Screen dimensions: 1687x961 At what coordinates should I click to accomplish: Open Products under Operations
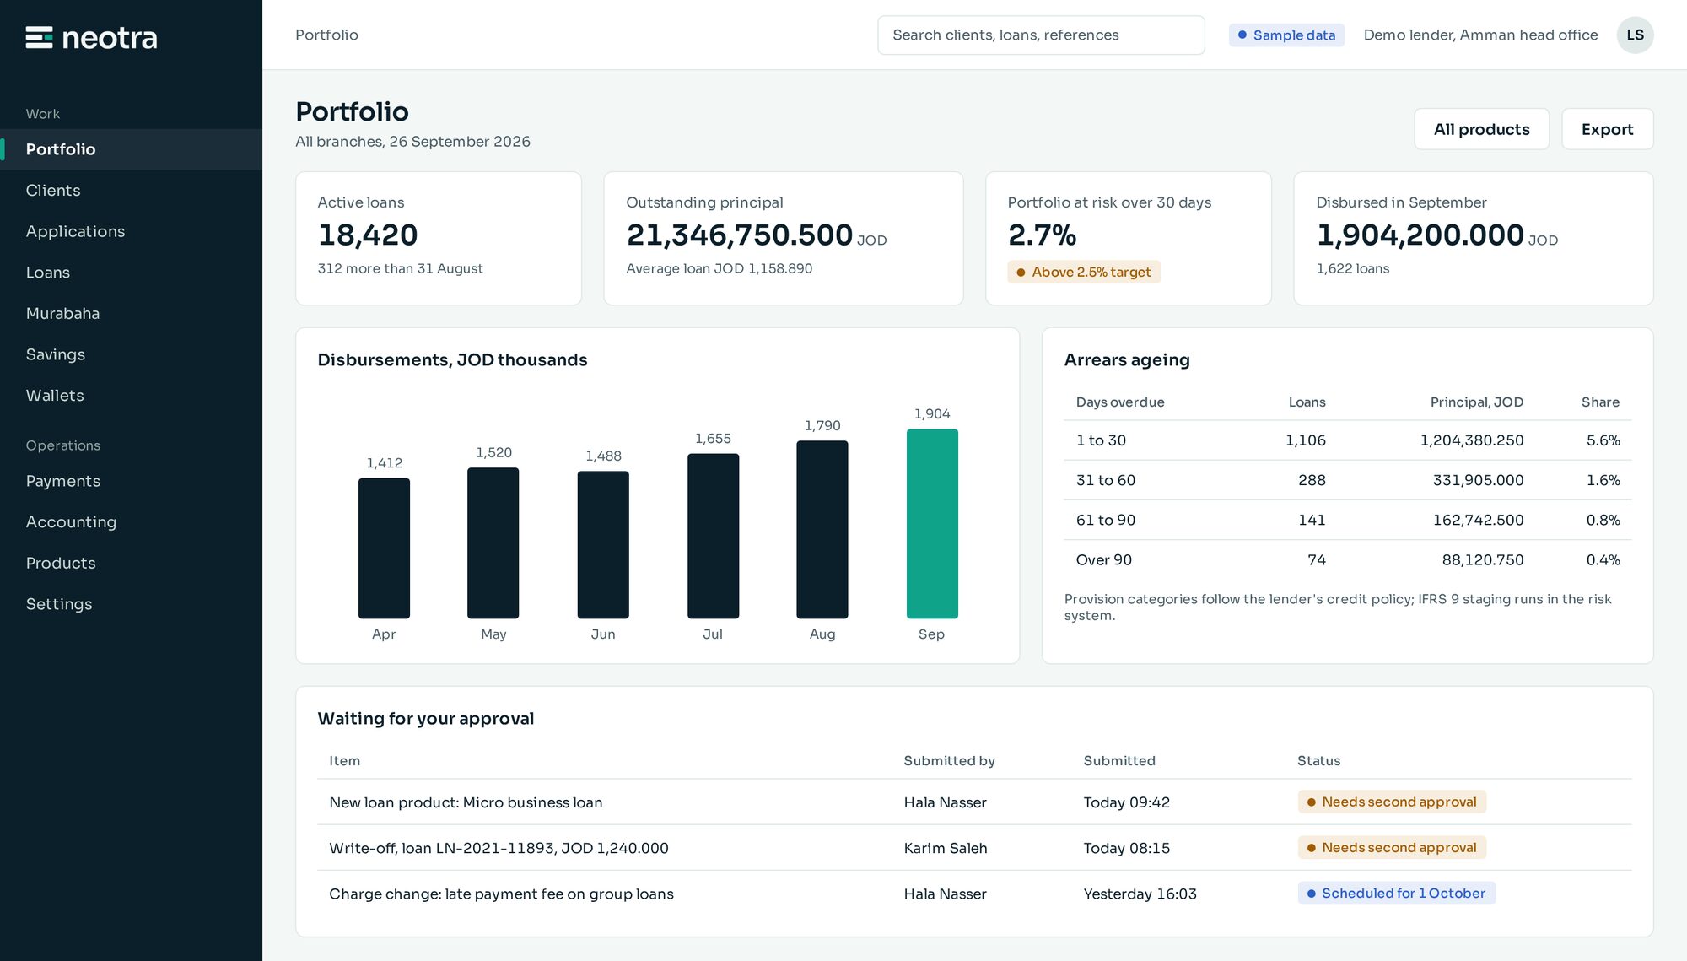pos(131,563)
